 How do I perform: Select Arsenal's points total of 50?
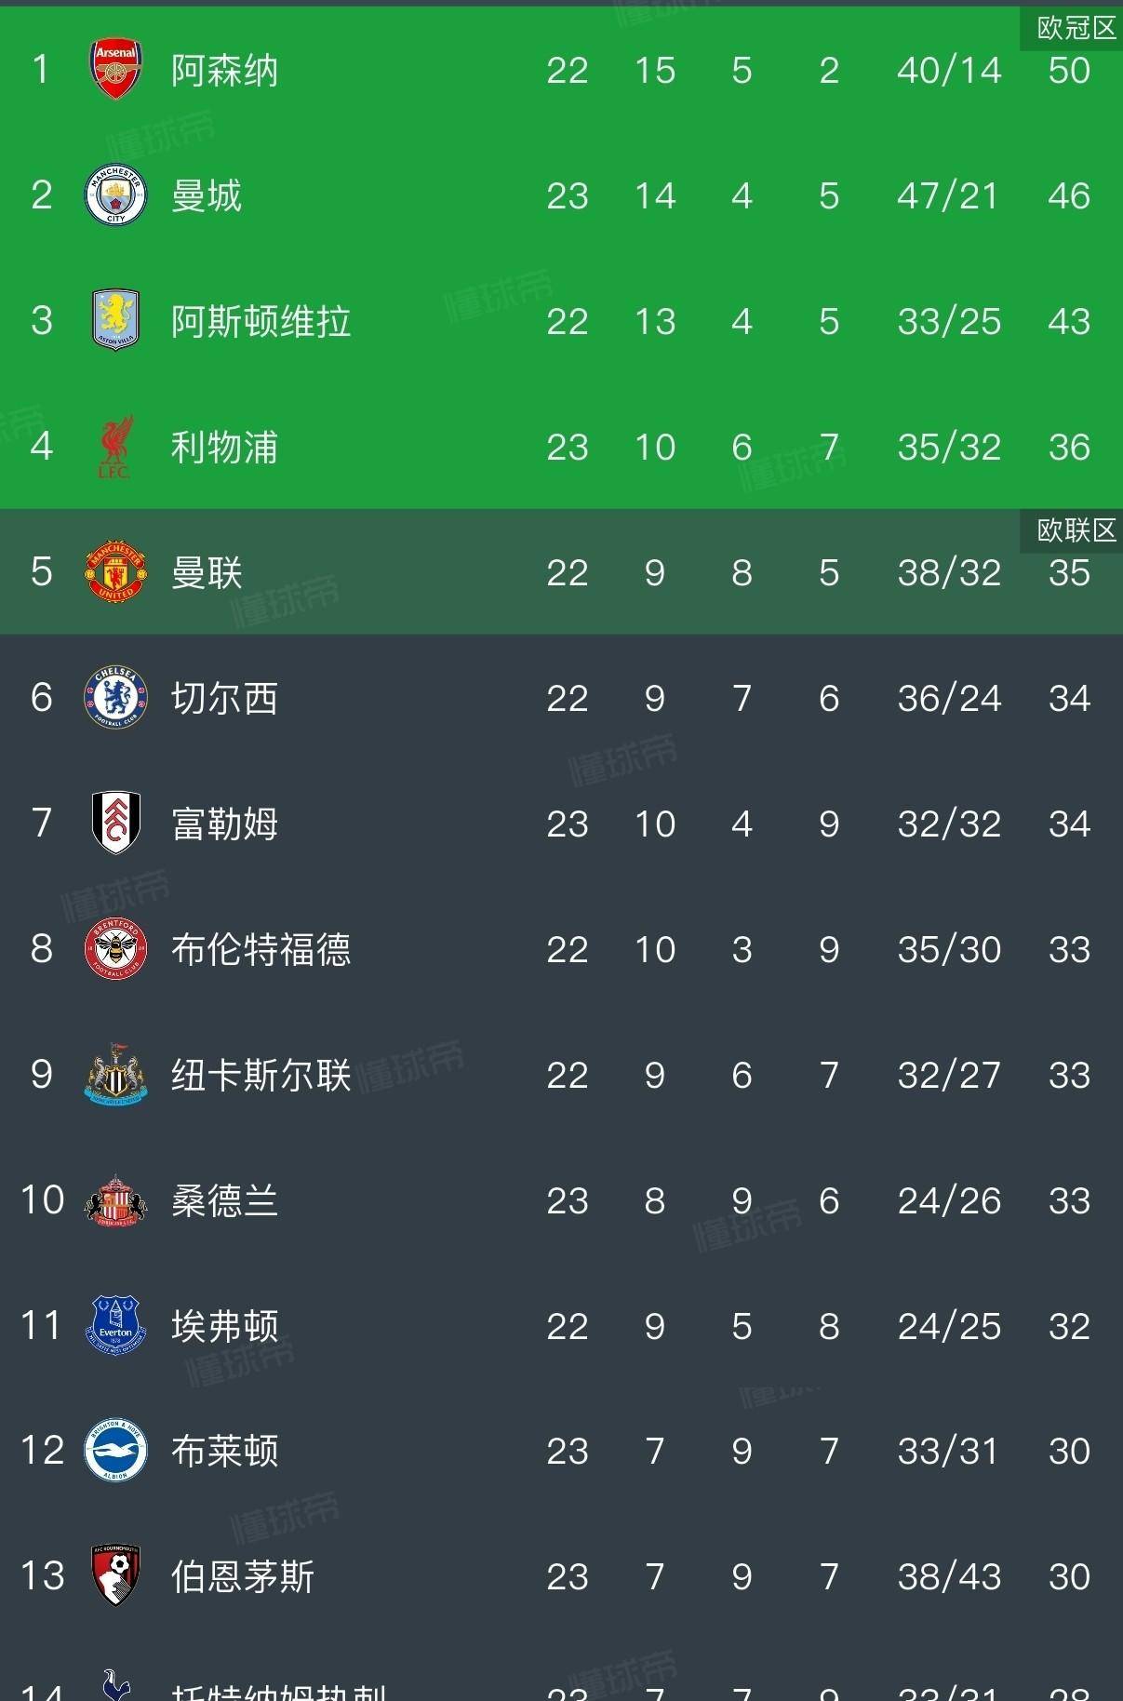pyautogui.click(x=1072, y=70)
